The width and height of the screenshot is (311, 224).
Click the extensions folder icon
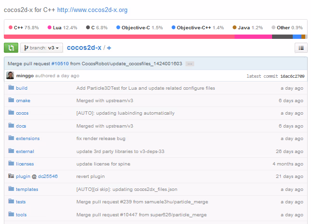[x=11, y=138]
